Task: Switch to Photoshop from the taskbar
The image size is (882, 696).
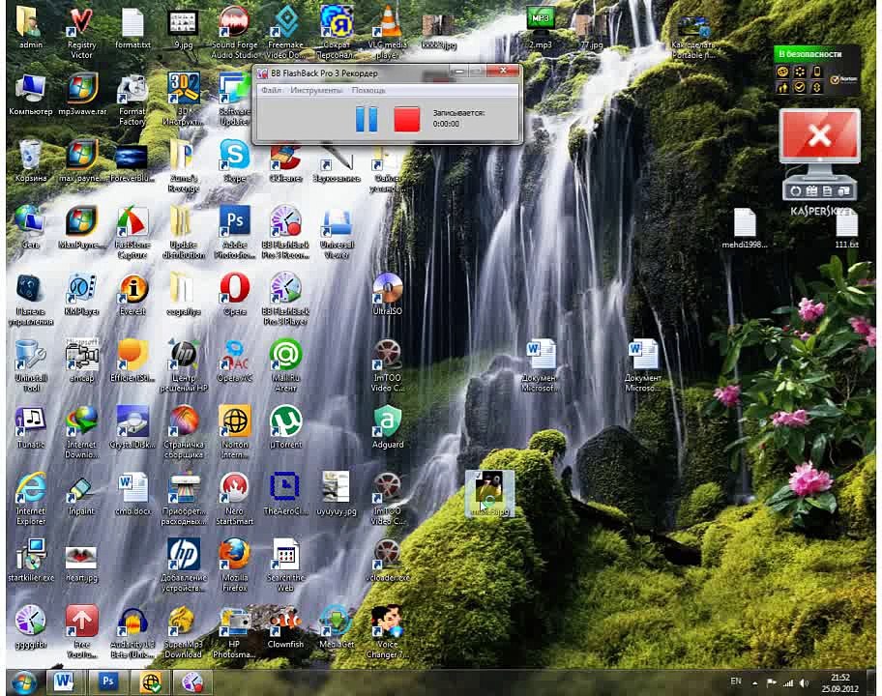Action: (108, 681)
